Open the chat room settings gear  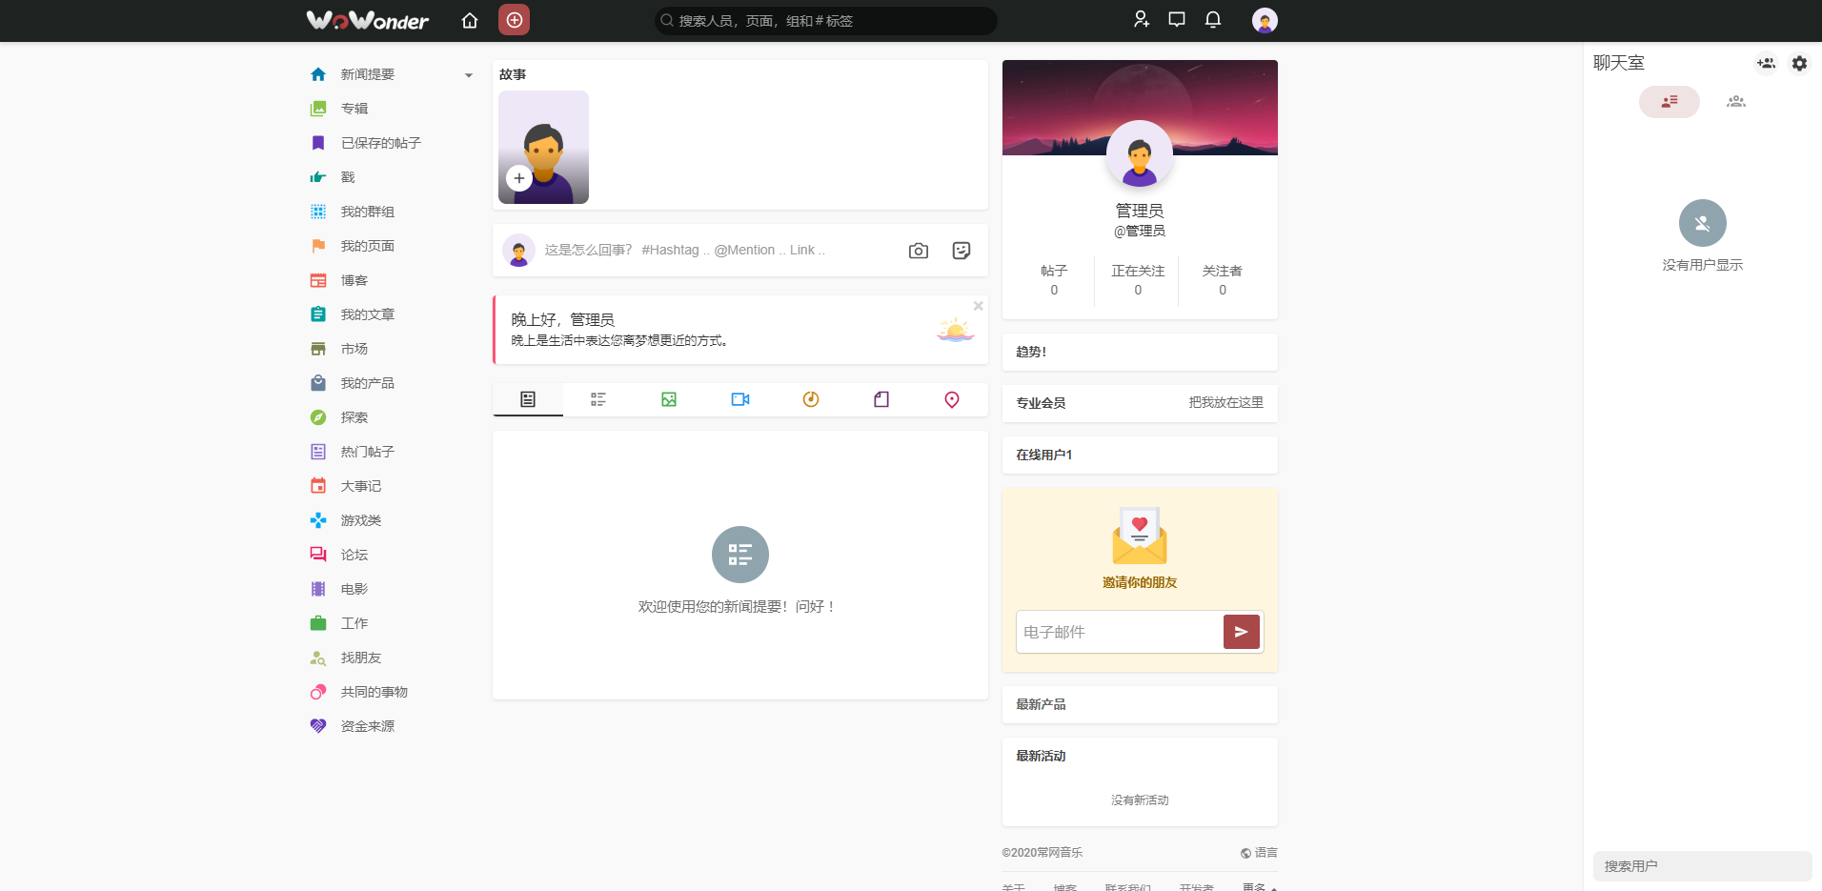(1799, 63)
